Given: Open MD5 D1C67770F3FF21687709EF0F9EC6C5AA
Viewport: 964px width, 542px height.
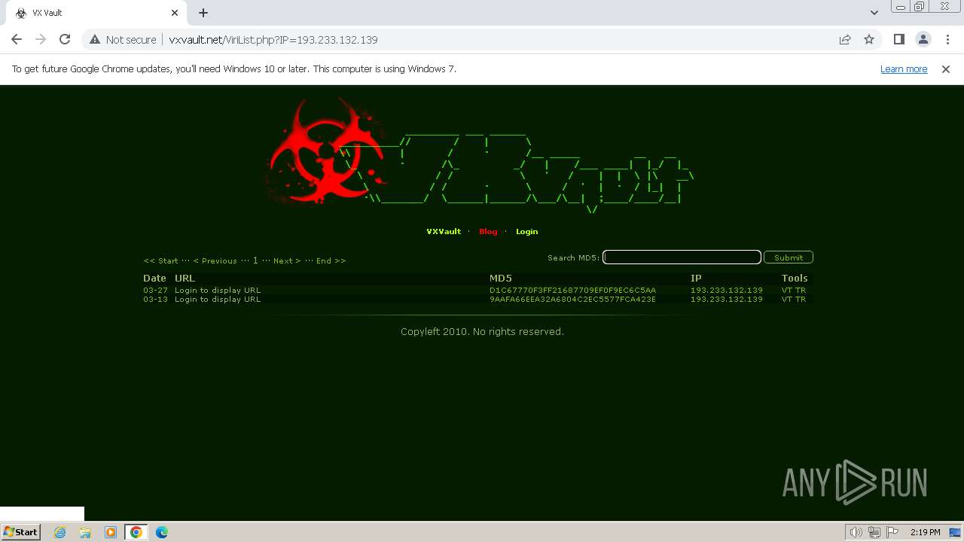Looking at the screenshot, I should coord(572,291).
